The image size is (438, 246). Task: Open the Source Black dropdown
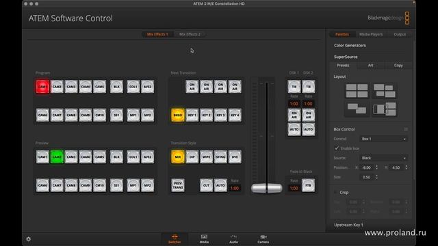[383, 158]
